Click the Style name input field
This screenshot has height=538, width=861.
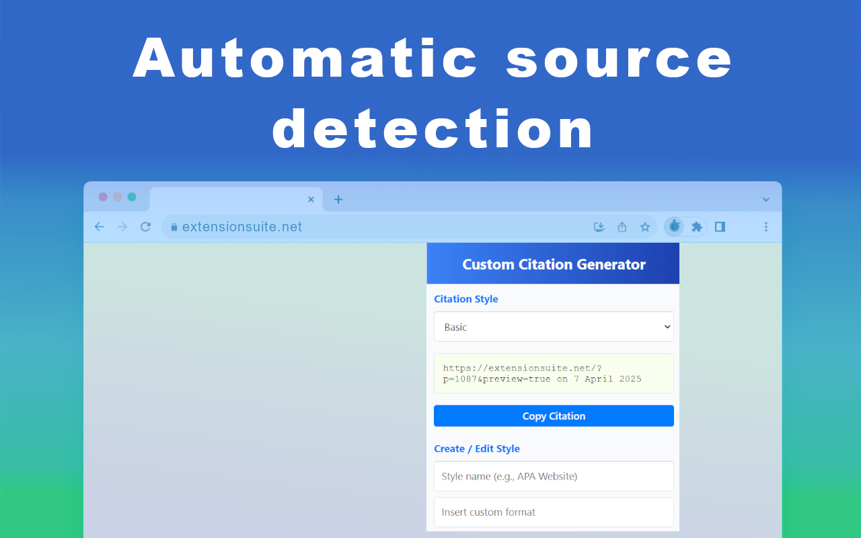tap(554, 476)
